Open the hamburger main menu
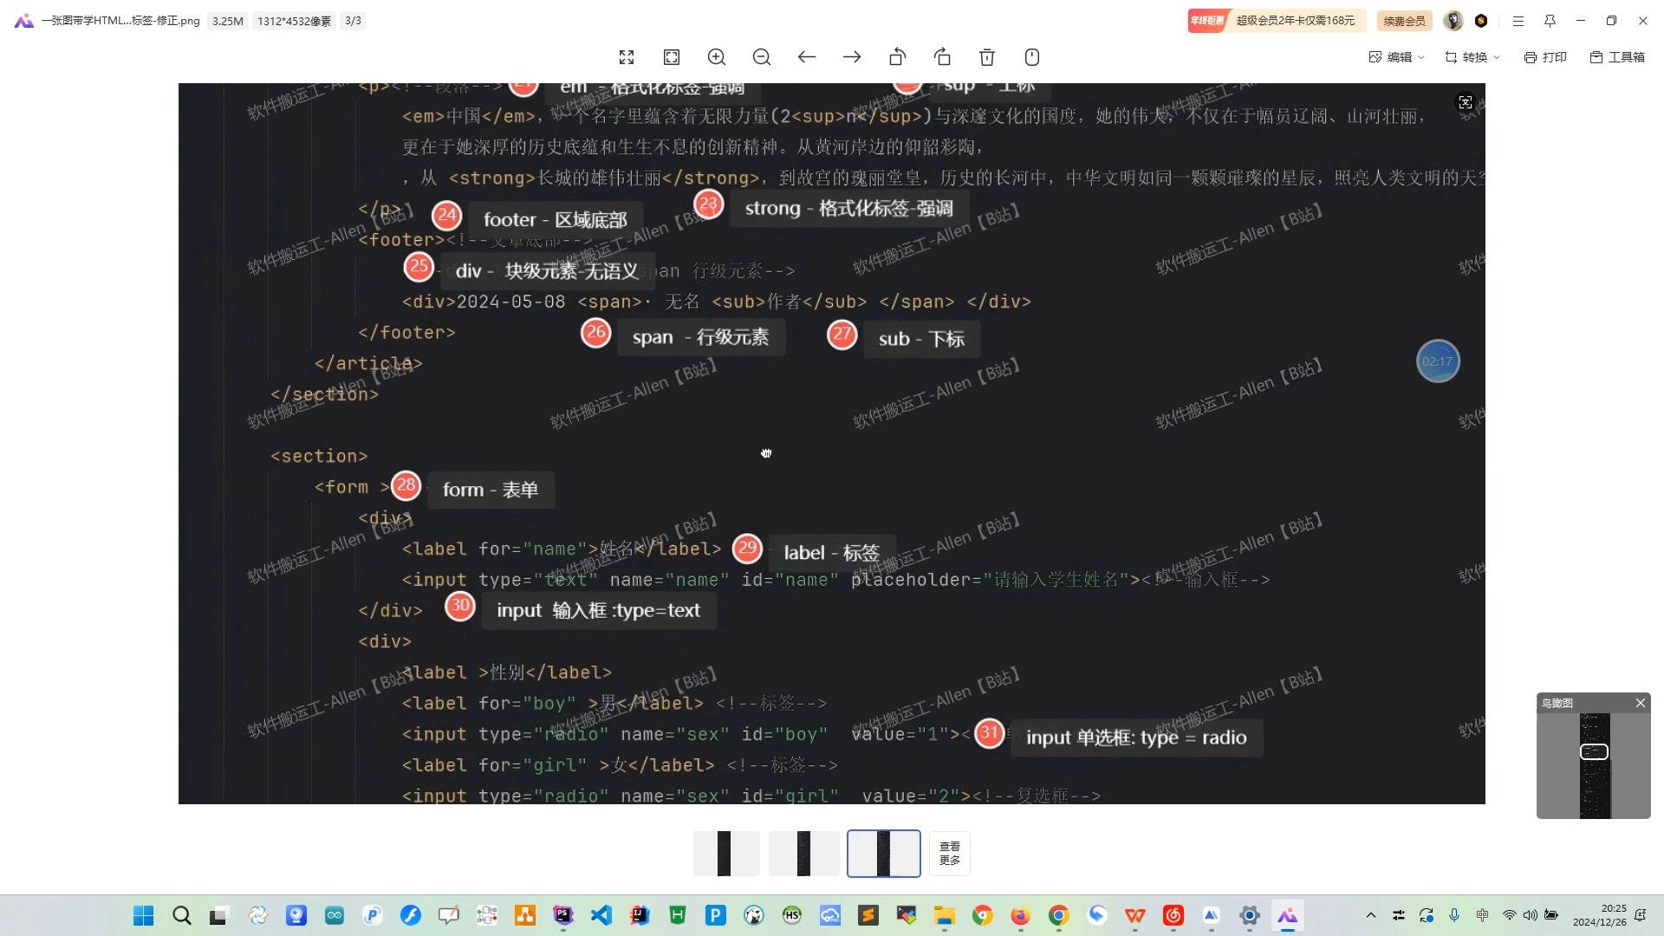The width and height of the screenshot is (1664, 936). (1518, 21)
